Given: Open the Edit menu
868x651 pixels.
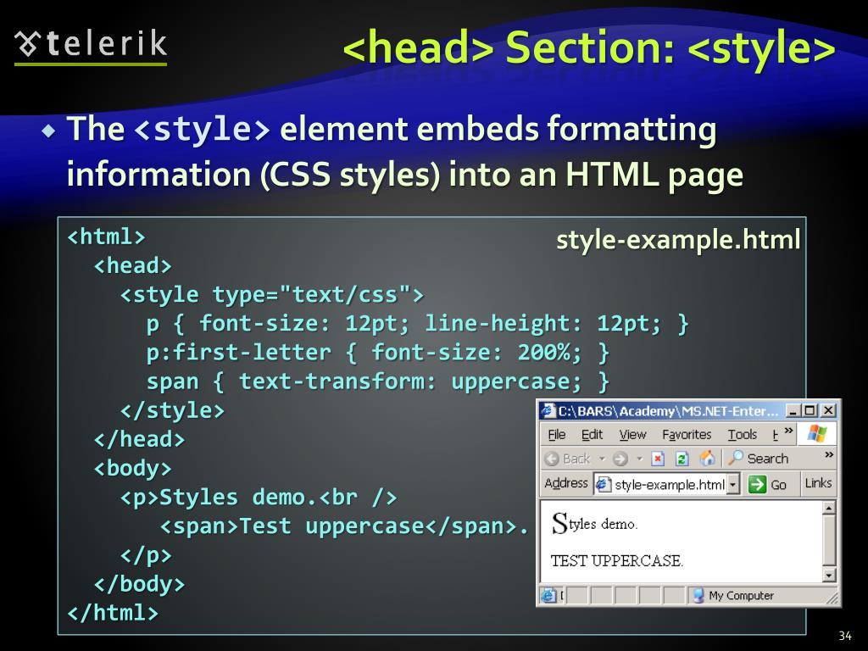Looking at the screenshot, I should click(x=592, y=435).
